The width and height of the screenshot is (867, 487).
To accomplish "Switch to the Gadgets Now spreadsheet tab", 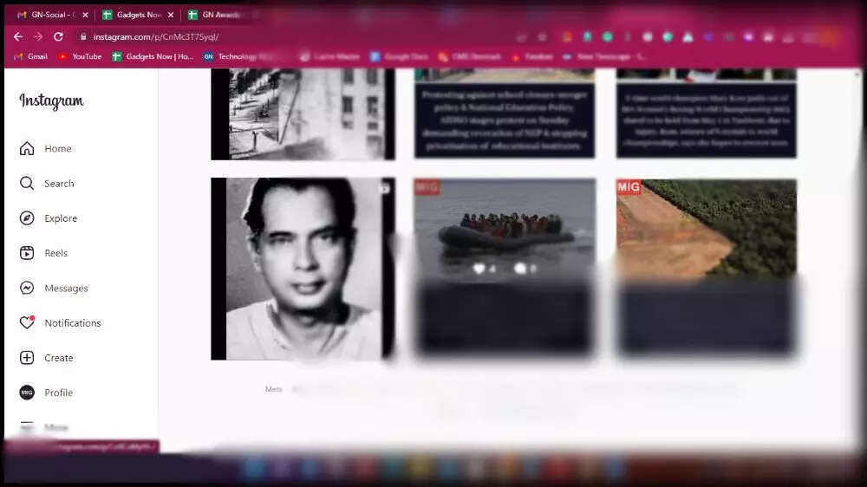I will click(x=133, y=15).
